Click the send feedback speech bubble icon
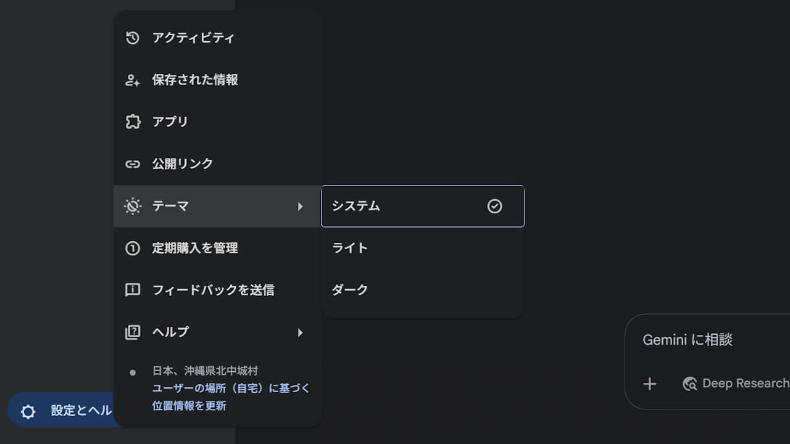Screen dimensions: 790x444 (132, 290)
